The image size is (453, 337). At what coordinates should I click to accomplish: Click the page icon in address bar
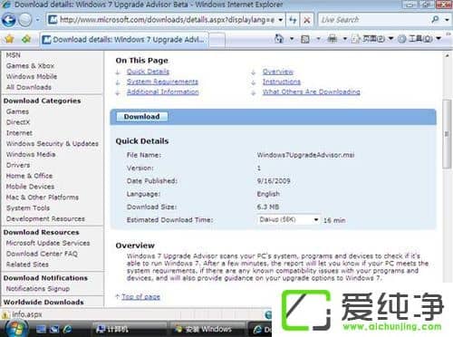point(53,20)
